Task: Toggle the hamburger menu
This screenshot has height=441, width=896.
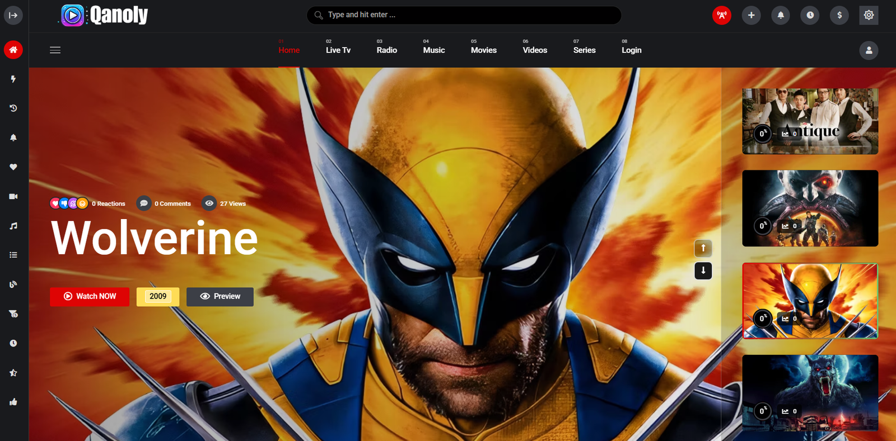Action: click(x=55, y=50)
